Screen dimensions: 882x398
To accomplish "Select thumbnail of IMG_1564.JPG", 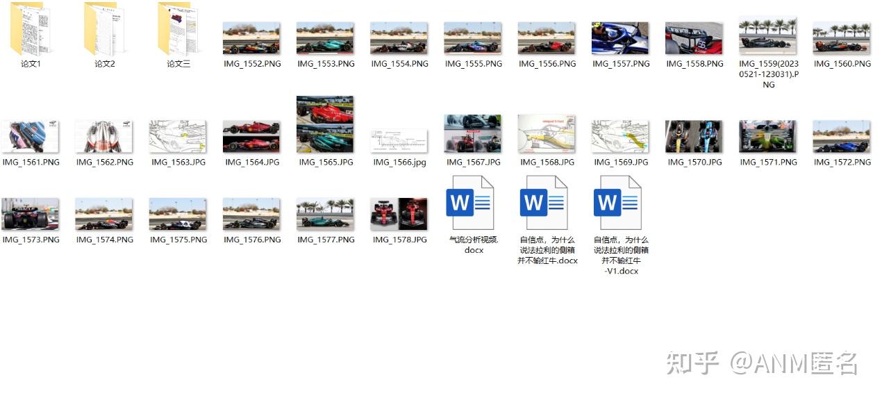I will point(251,137).
